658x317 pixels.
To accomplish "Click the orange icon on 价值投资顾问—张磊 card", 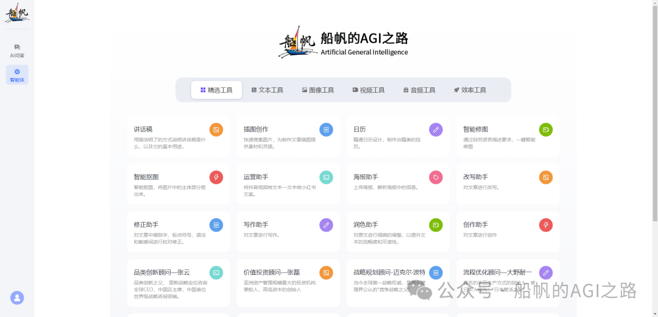I will (x=326, y=272).
